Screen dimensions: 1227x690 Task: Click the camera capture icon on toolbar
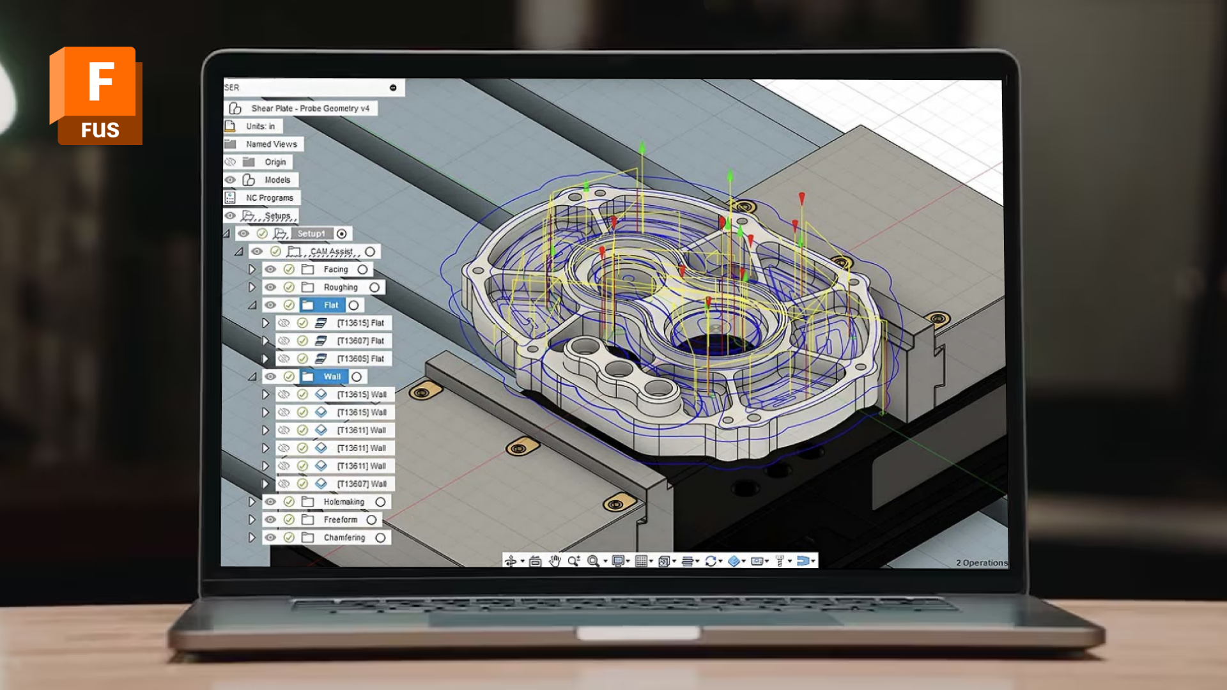click(x=757, y=561)
